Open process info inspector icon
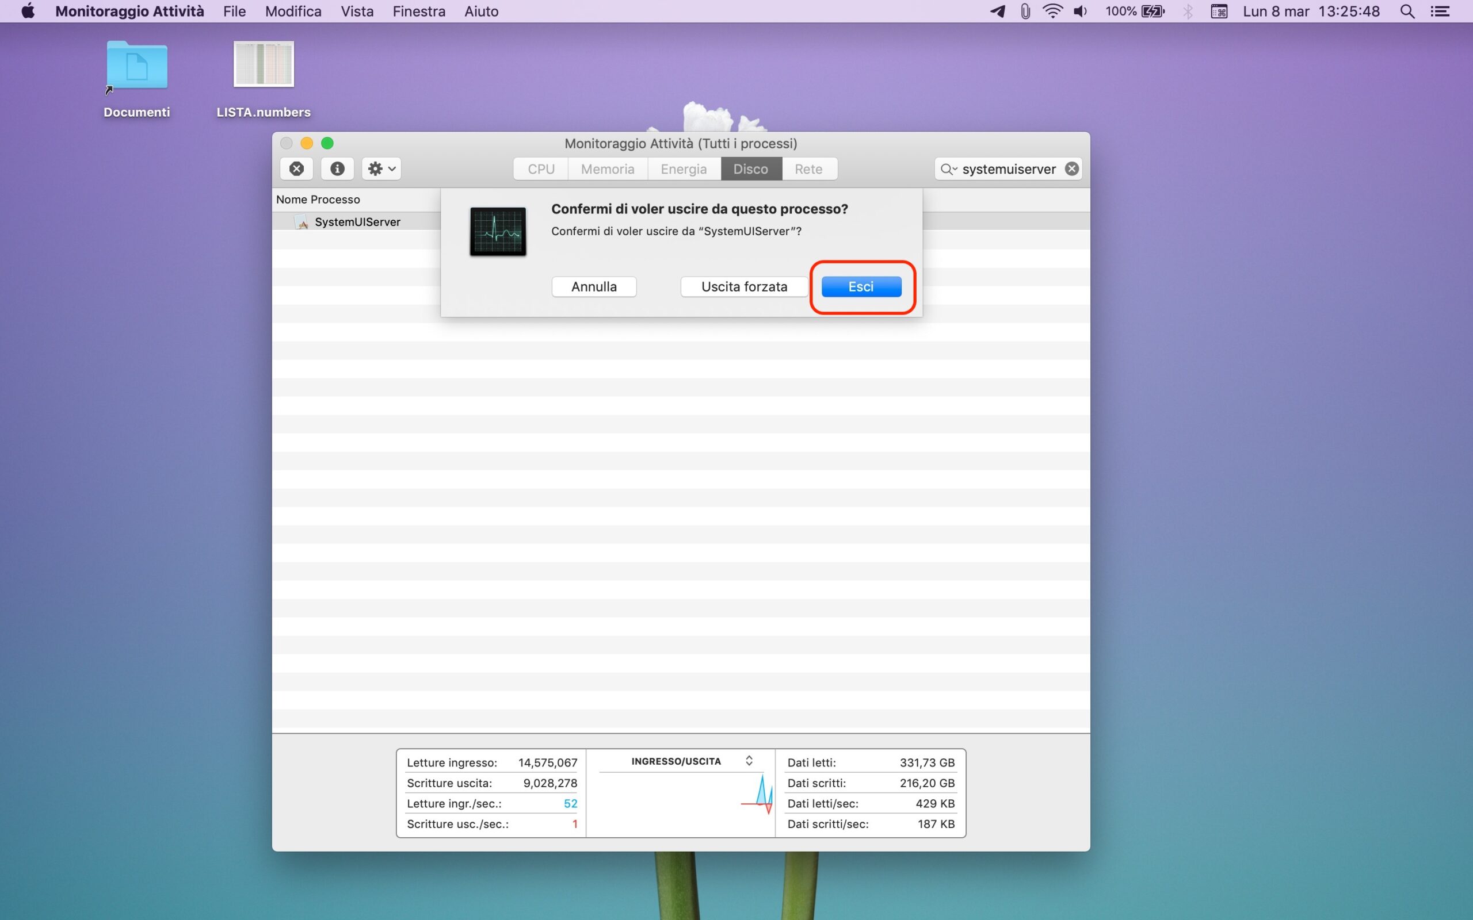Viewport: 1473px width, 920px height. click(x=337, y=168)
